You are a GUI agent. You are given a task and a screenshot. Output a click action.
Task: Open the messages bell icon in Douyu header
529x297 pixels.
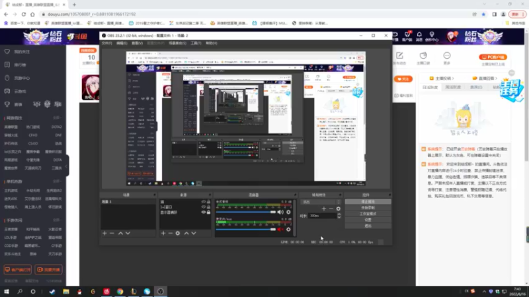[419, 35]
